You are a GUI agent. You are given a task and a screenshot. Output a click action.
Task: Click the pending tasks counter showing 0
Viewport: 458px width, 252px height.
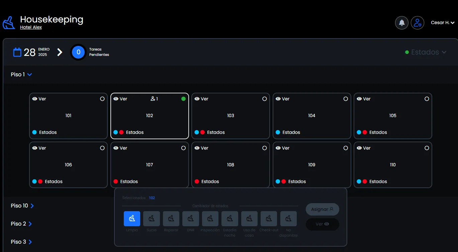tap(79, 52)
